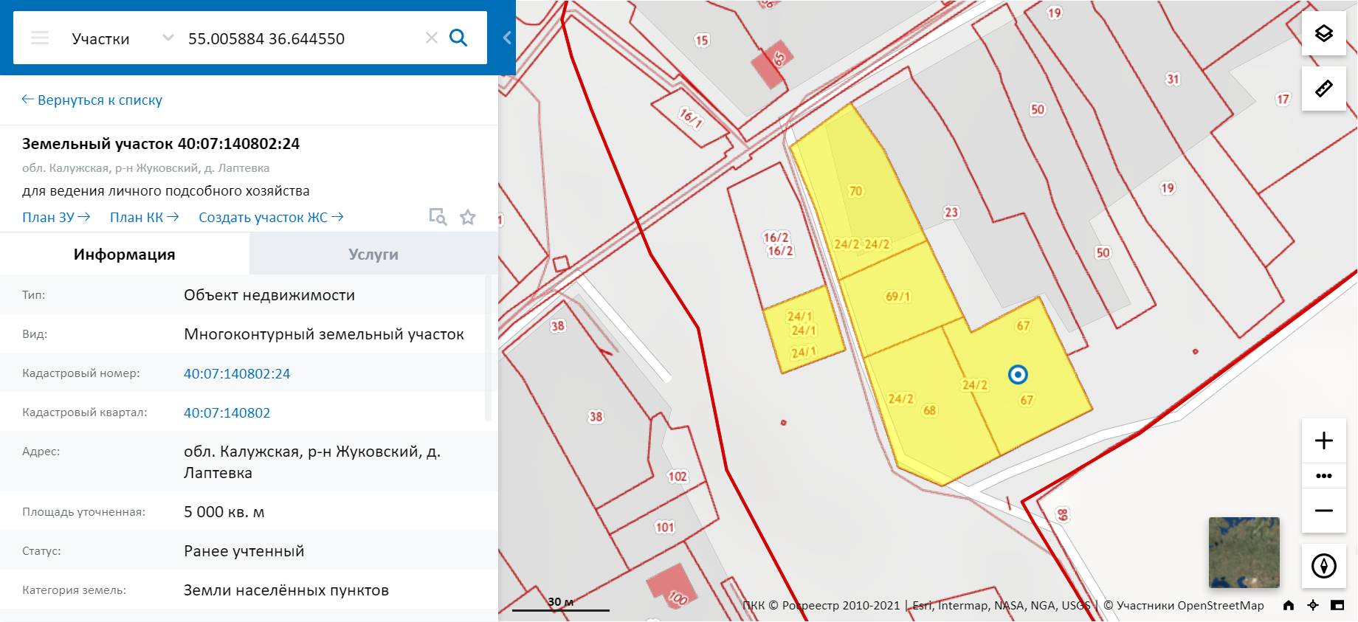
Task: Switch to the Информация tab
Action: [x=125, y=254]
